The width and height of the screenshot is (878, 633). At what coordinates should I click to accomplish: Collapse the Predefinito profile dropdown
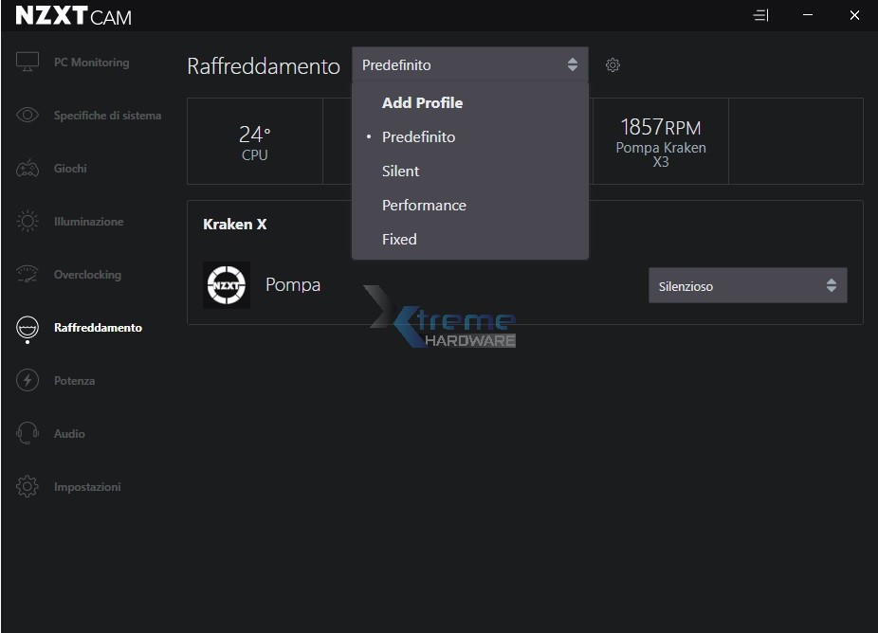pos(469,65)
